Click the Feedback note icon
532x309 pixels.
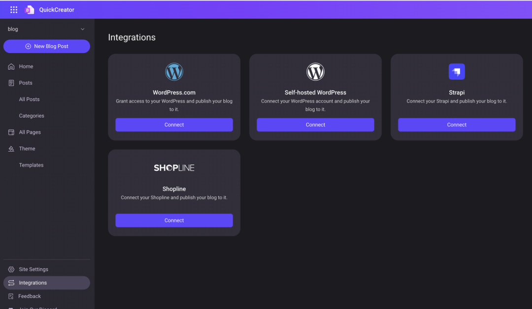tap(11, 297)
